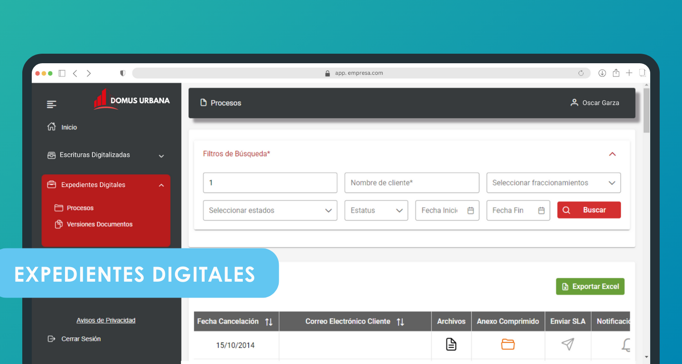Click the orange Anexo Comprimido folder icon

pyautogui.click(x=507, y=344)
